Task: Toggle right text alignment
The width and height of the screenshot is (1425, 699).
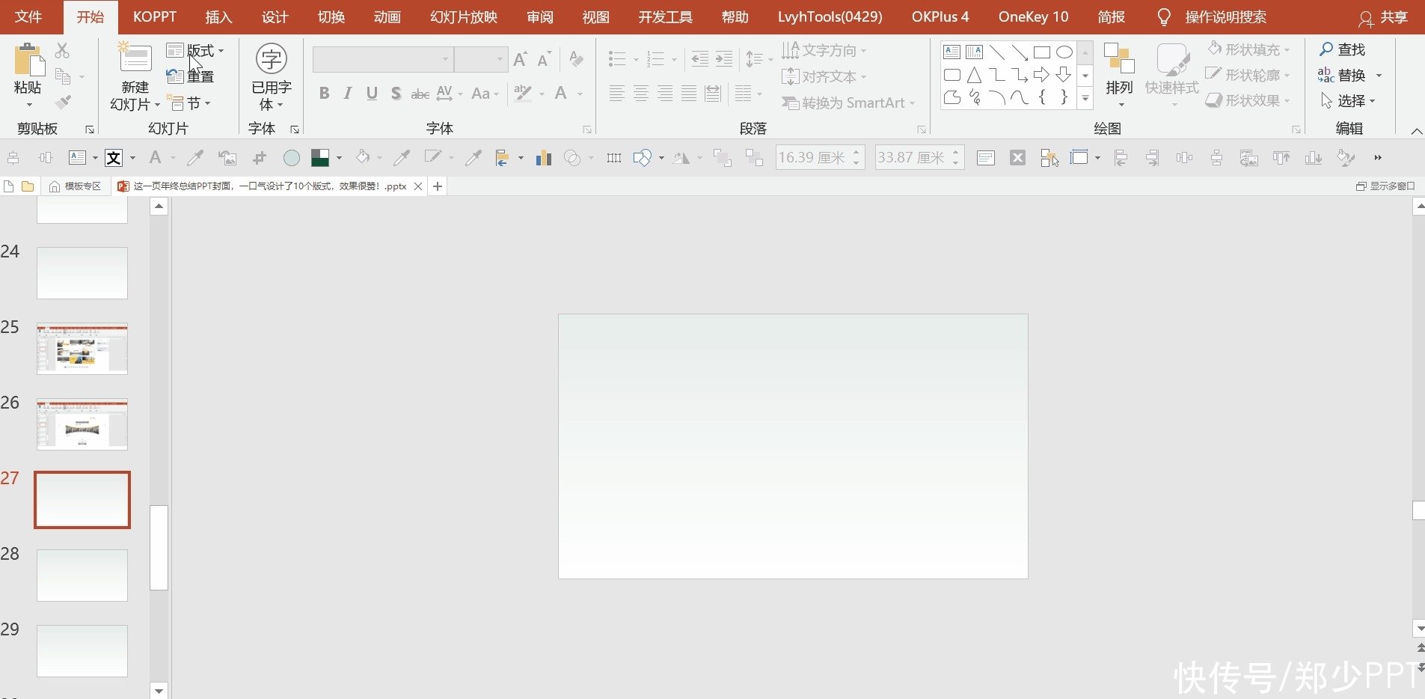Action: click(x=665, y=94)
